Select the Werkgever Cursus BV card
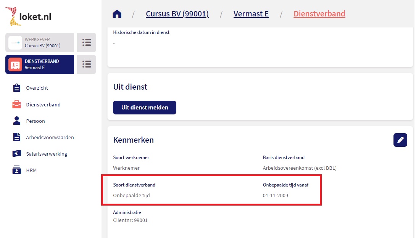Viewport: 416px width, 238px height. (40, 42)
